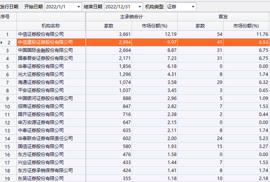Sort by 家数 under 首发
Viewport: 270px width, 182px height.
[x=200, y=26]
